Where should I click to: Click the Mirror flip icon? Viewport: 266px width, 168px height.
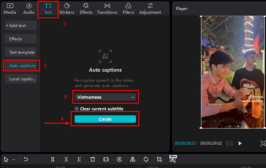pyautogui.click(x=132, y=159)
